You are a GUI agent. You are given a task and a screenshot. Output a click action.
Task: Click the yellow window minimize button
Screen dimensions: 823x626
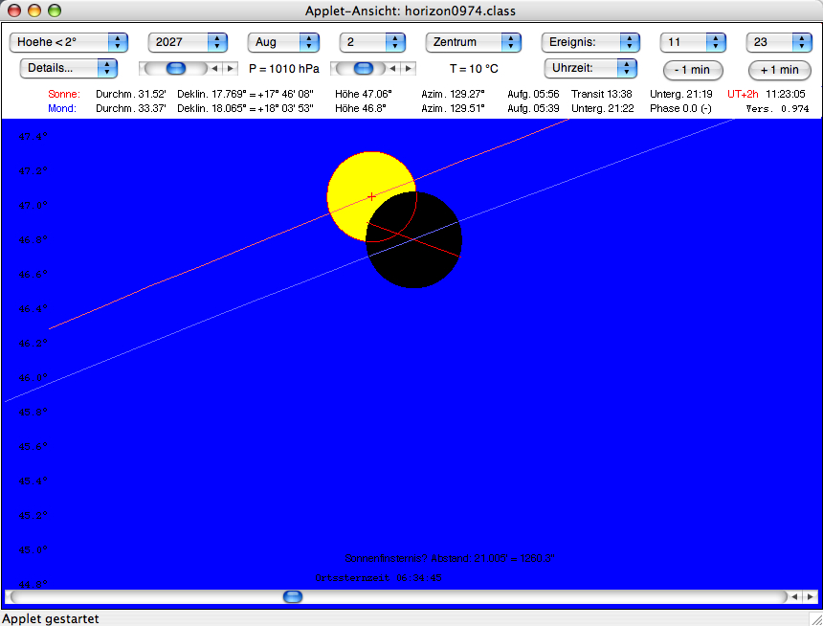click(34, 10)
